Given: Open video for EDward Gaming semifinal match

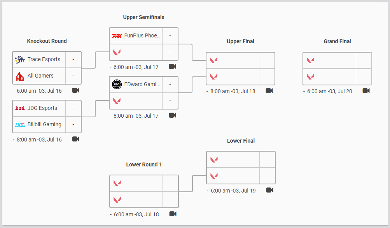Looking at the screenshot, I should tap(172, 115).
